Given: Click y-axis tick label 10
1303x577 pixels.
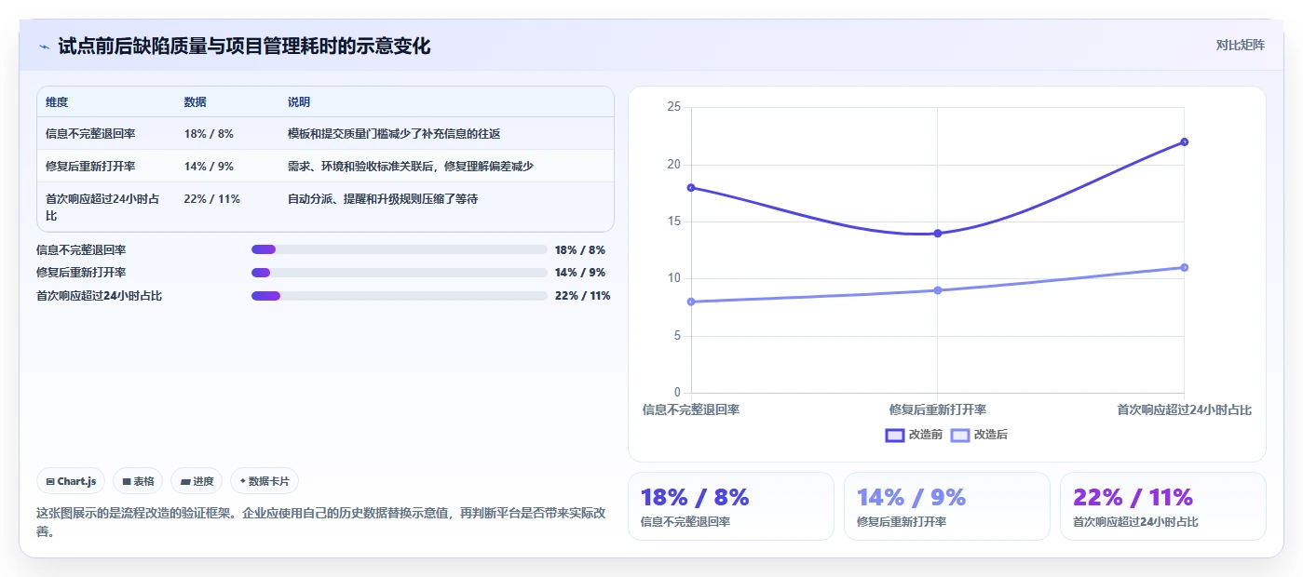Looking at the screenshot, I should [674, 278].
